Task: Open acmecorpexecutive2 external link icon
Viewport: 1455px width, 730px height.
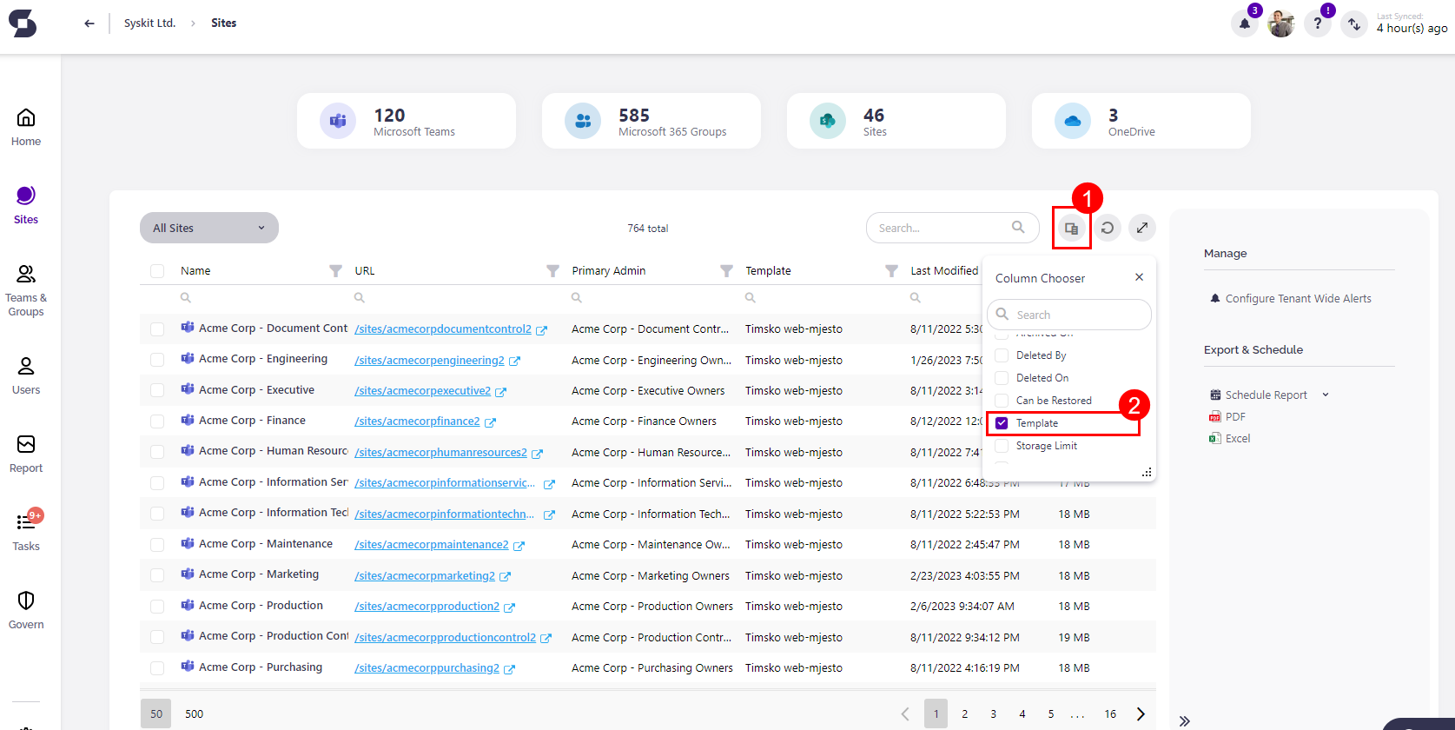Action: [500, 392]
